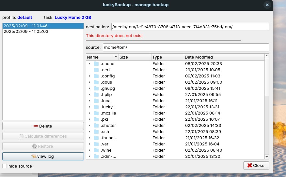This screenshot has width=286, height=177.
Task: Sort file list by Type column
Action: pos(167,57)
